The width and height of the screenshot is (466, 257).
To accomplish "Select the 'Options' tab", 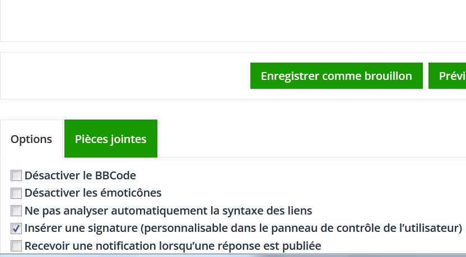I will coord(31,139).
